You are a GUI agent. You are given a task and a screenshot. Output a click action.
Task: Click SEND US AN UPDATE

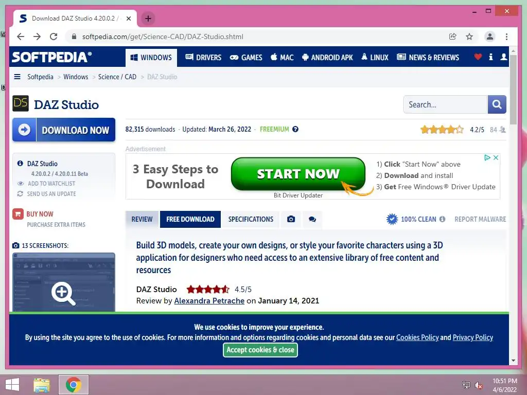51,194
